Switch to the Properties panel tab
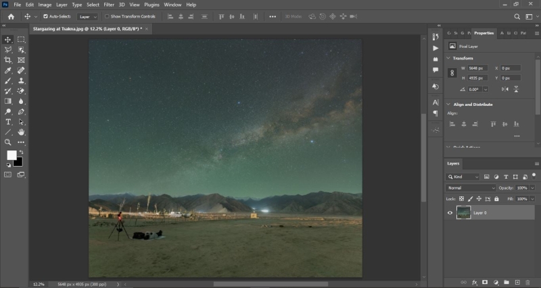The height and width of the screenshot is (288, 541). click(484, 33)
